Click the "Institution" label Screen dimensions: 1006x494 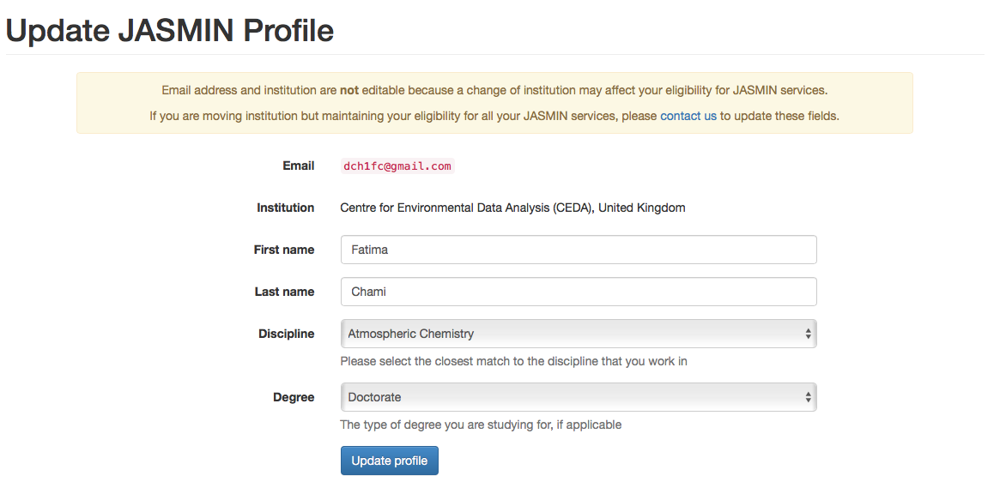coord(286,208)
